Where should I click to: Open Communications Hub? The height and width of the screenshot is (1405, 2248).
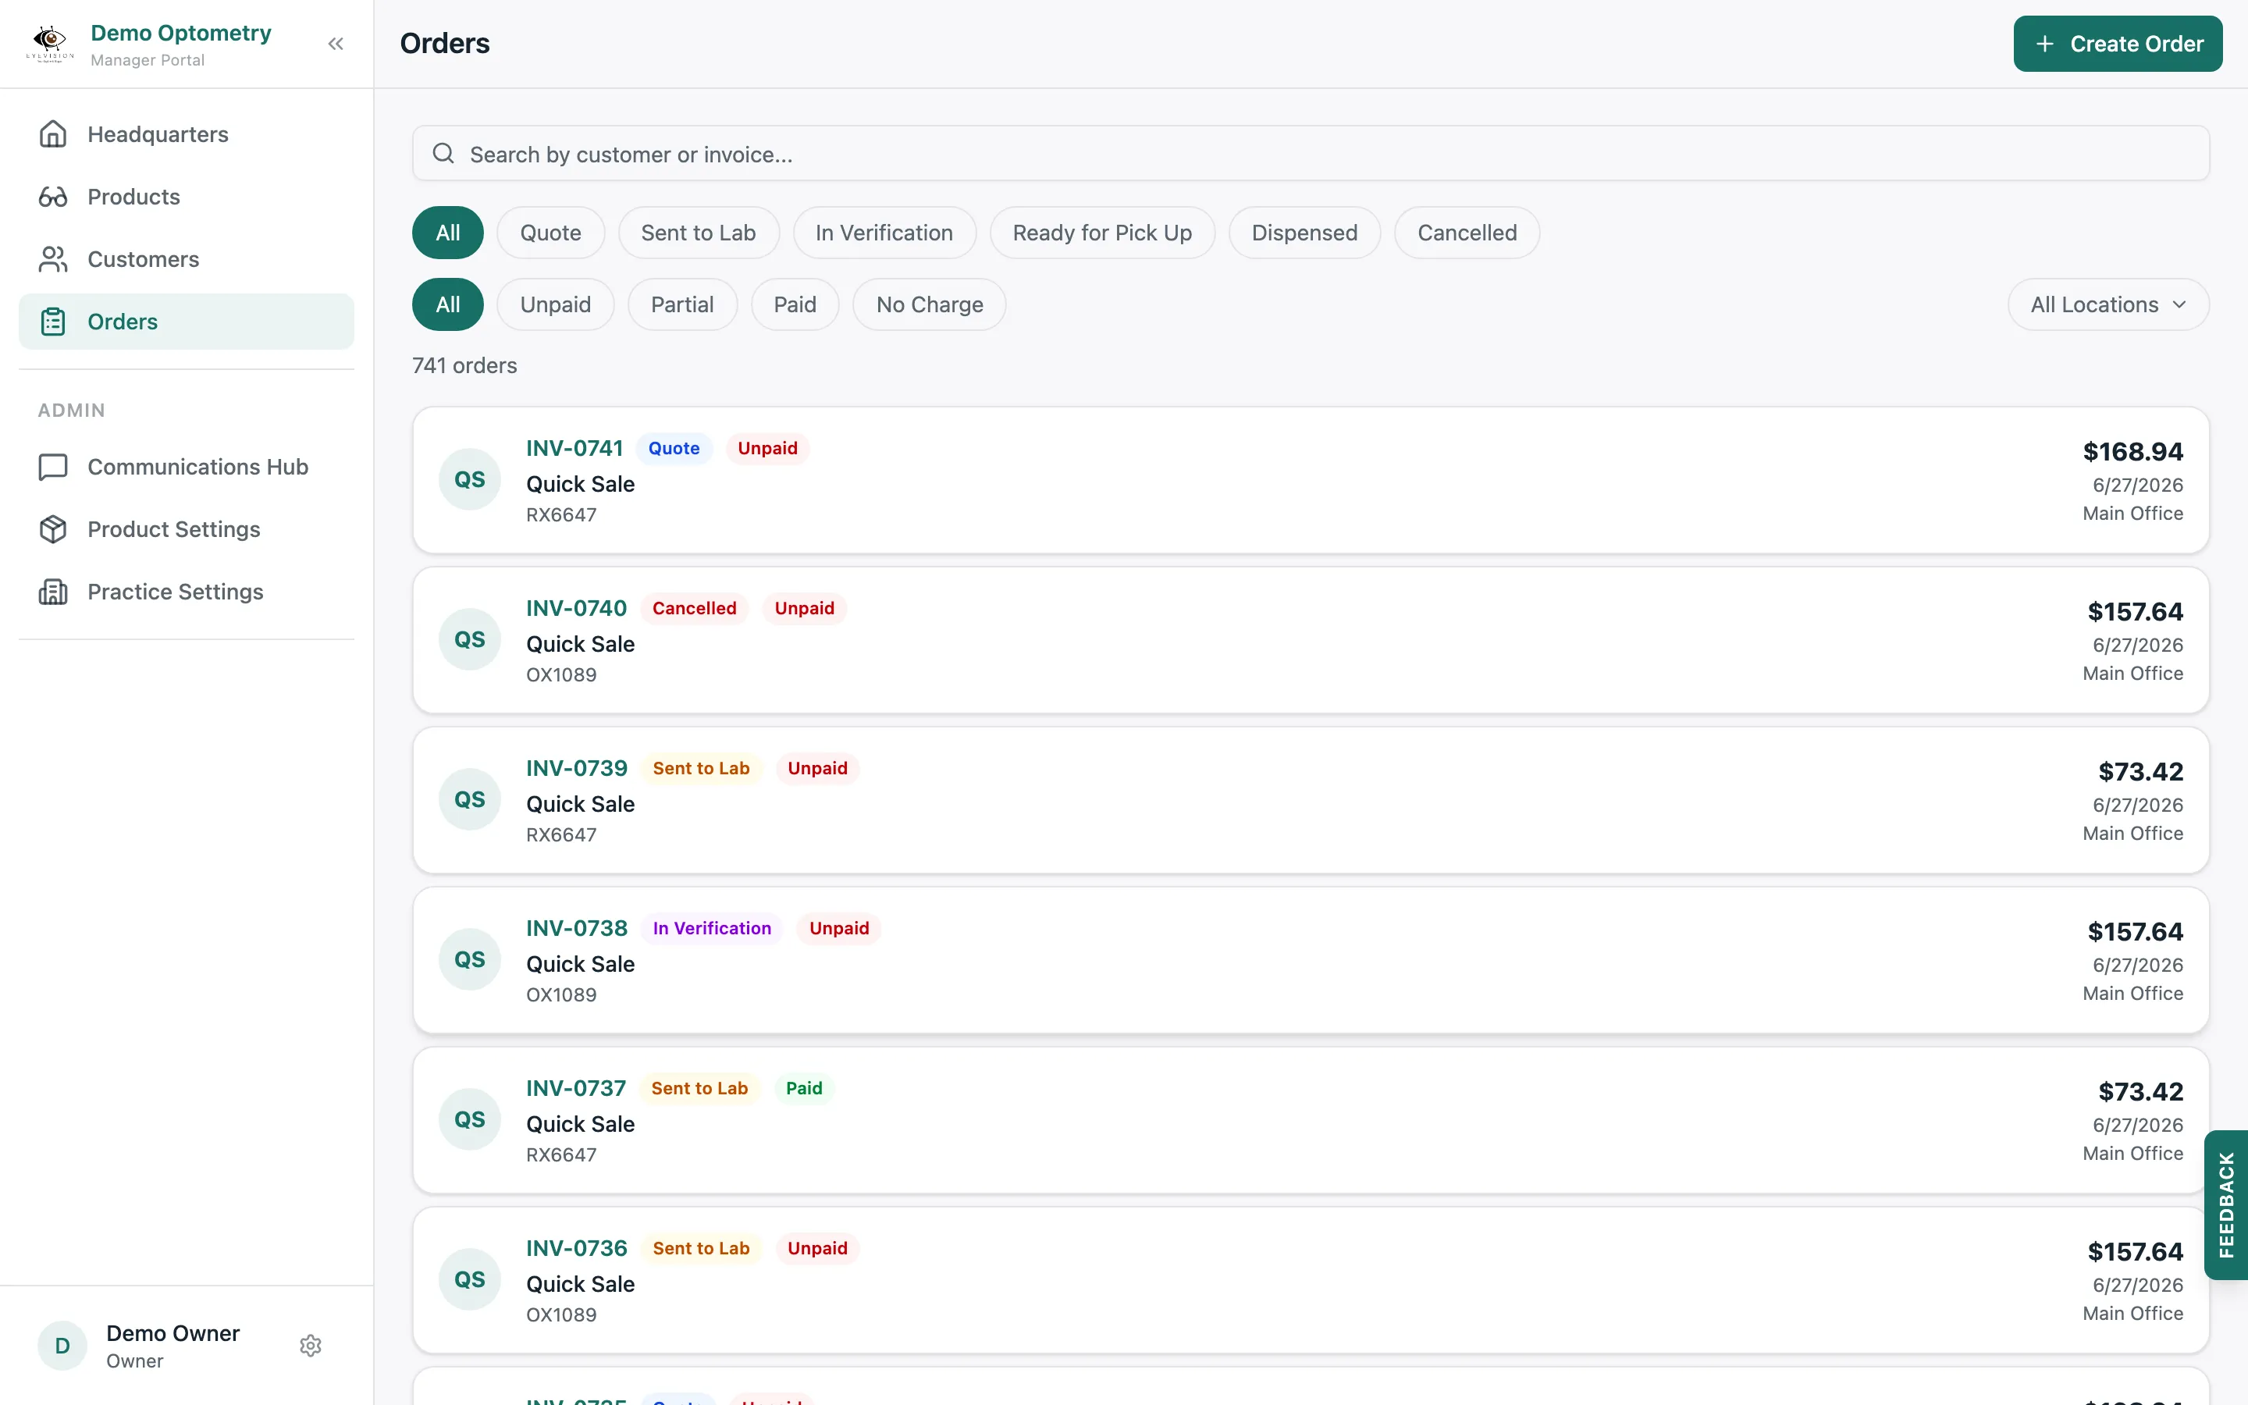[186, 467]
